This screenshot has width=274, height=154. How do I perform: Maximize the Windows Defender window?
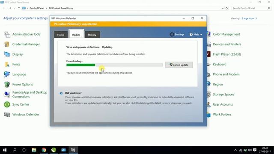193,18
